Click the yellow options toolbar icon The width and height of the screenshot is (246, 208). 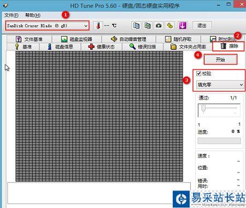tap(169, 26)
